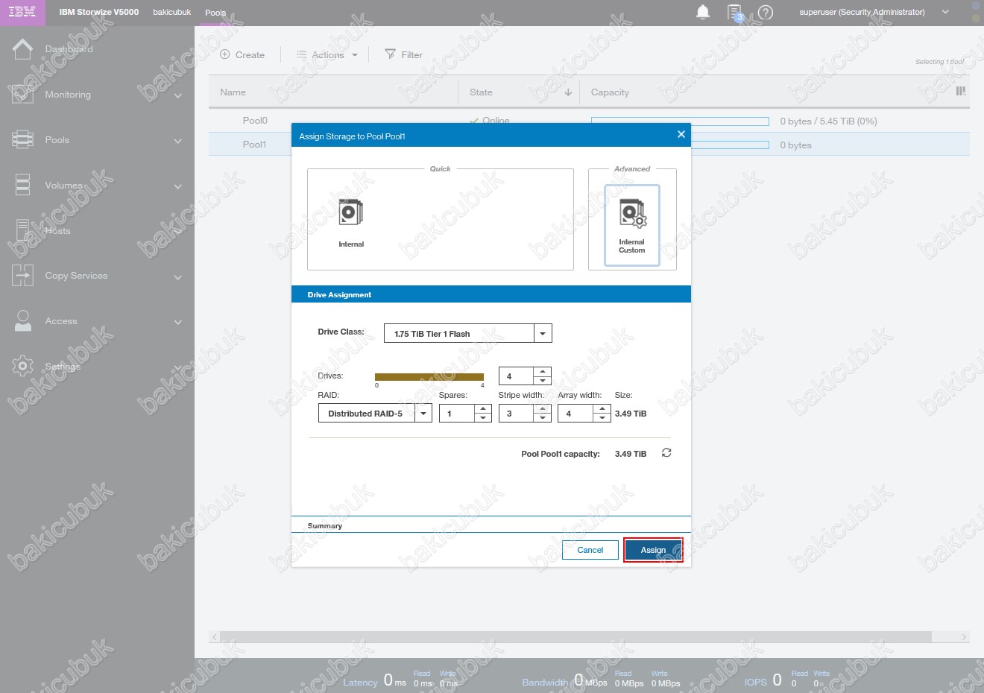984x693 pixels.
Task: Open the Hosts menu item
Action: pyautogui.click(x=57, y=231)
